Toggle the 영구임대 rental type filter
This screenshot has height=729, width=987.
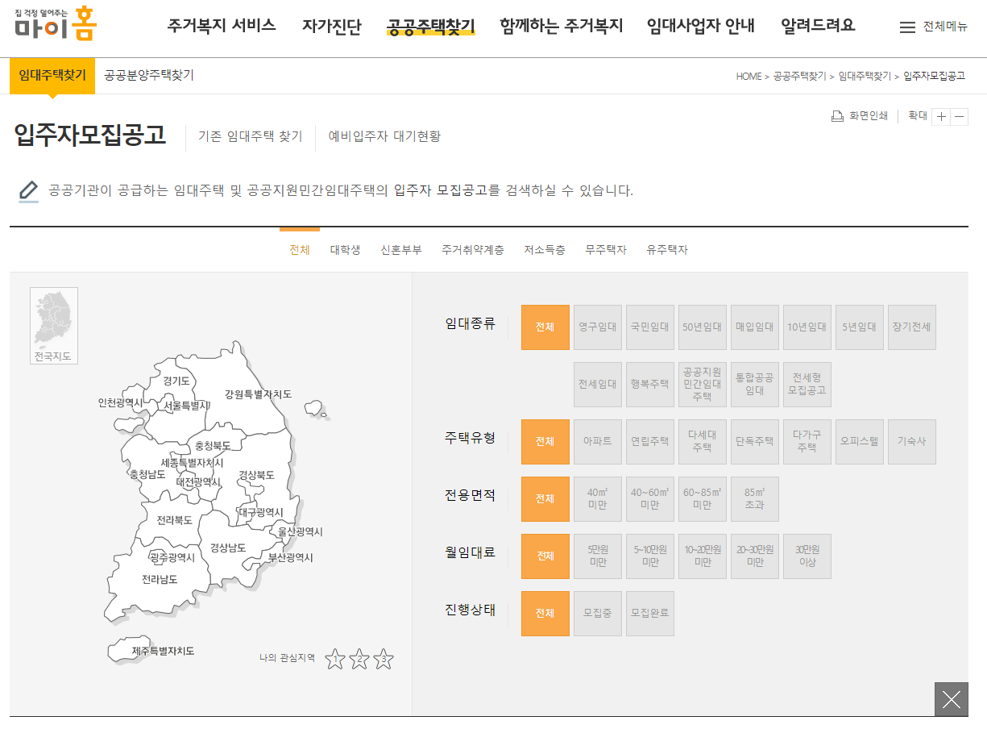(x=597, y=327)
